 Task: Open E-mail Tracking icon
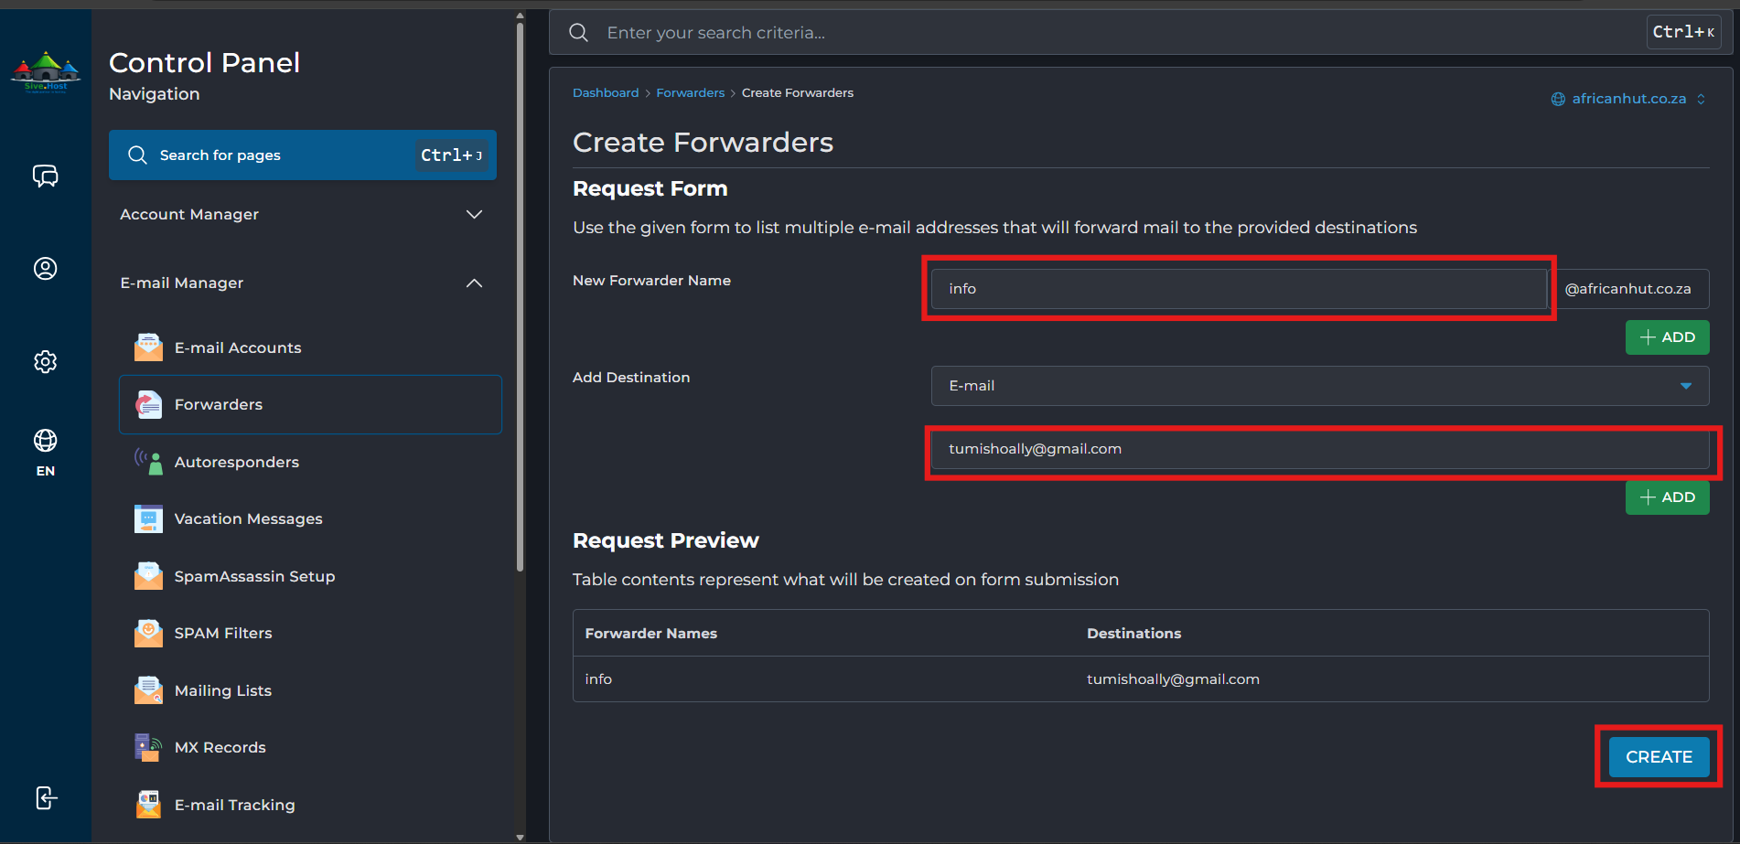click(x=148, y=805)
